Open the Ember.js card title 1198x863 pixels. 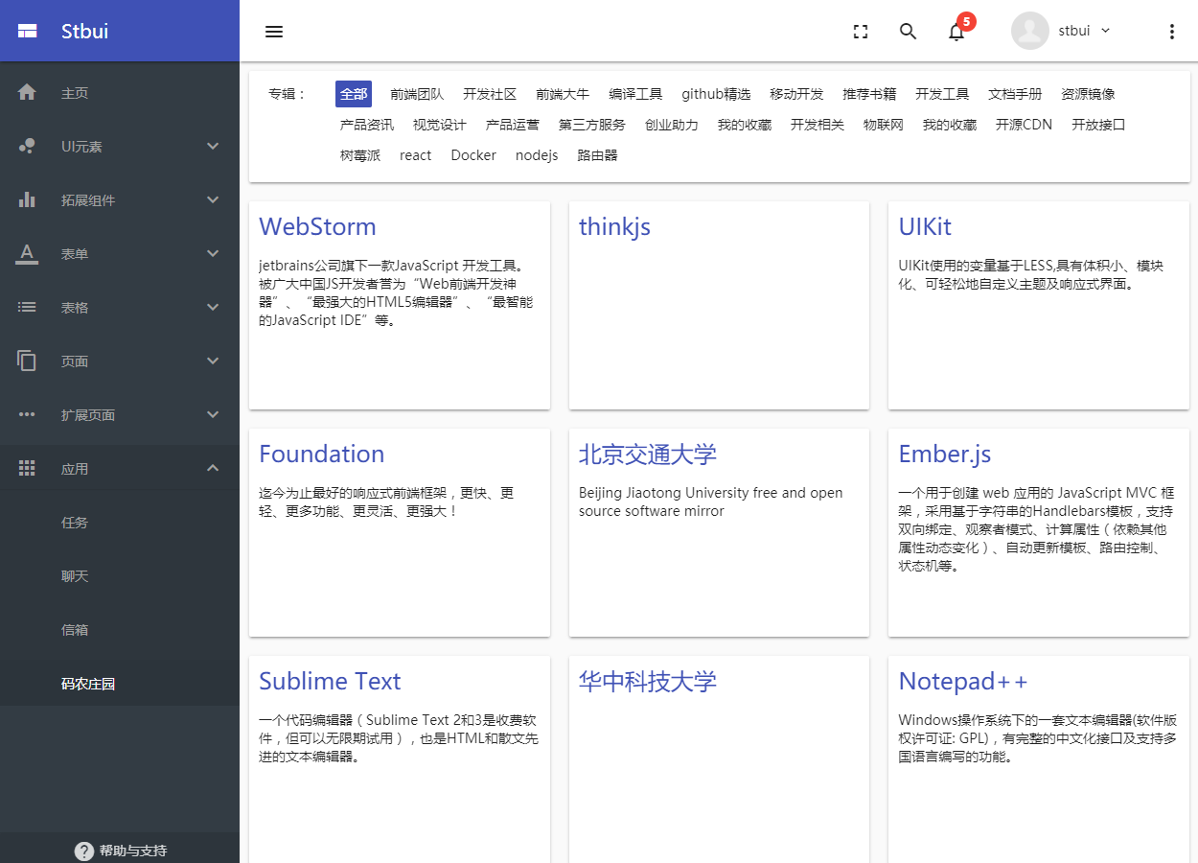(945, 454)
